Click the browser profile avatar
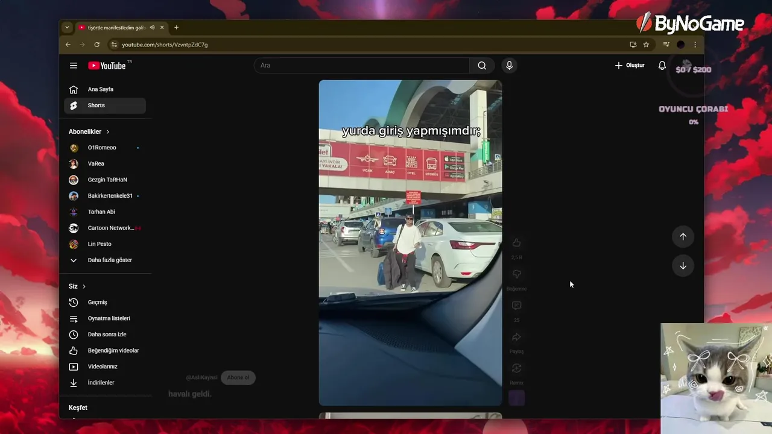Screen dimensions: 772x434 (x=680, y=45)
